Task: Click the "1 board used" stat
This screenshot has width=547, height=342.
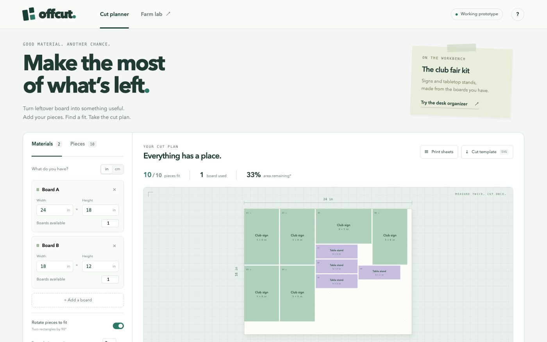Action: [213, 175]
